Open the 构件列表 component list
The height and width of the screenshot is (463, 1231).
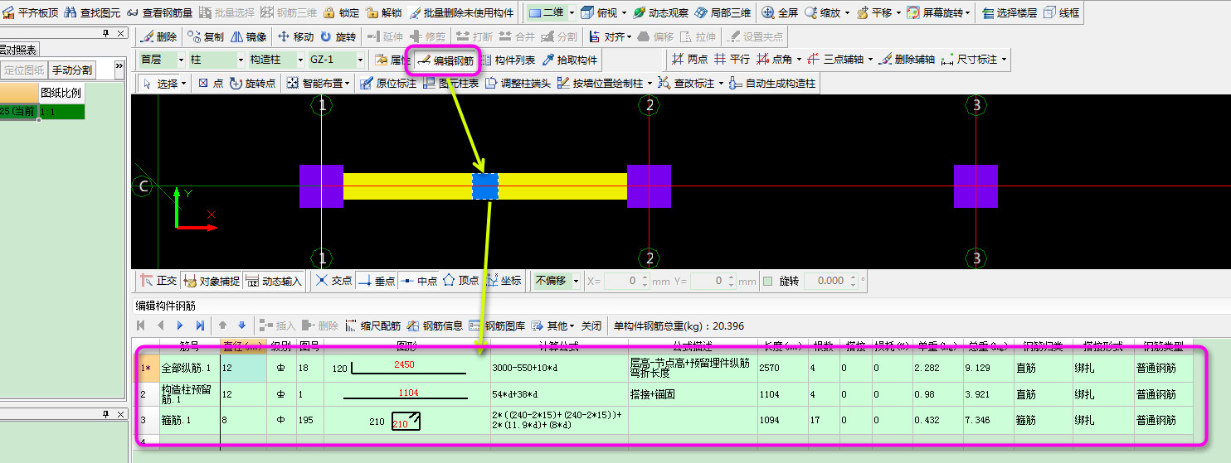(508, 60)
